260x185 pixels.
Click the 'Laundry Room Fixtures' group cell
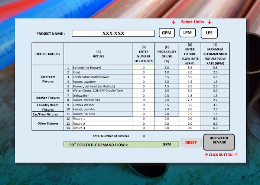[x=48, y=107]
